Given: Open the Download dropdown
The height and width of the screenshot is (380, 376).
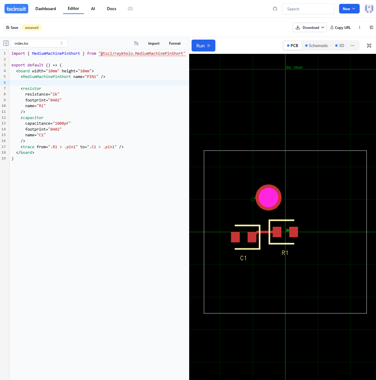Looking at the screenshot, I should (x=309, y=27).
